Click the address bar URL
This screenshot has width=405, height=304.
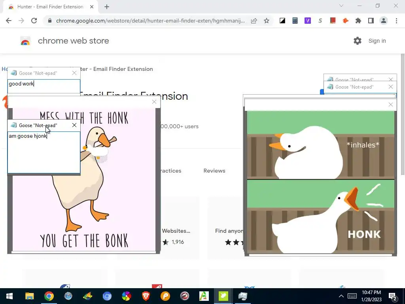coord(150,21)
